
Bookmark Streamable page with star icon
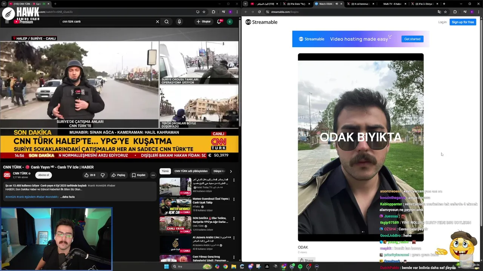tap(445, 12)
